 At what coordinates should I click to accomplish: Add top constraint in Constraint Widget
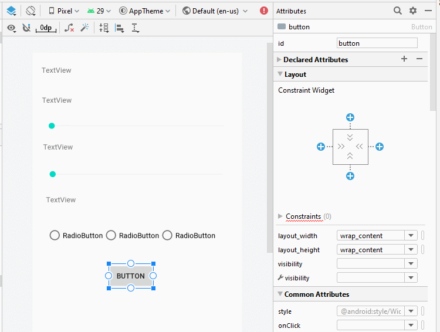click(350, 117)
